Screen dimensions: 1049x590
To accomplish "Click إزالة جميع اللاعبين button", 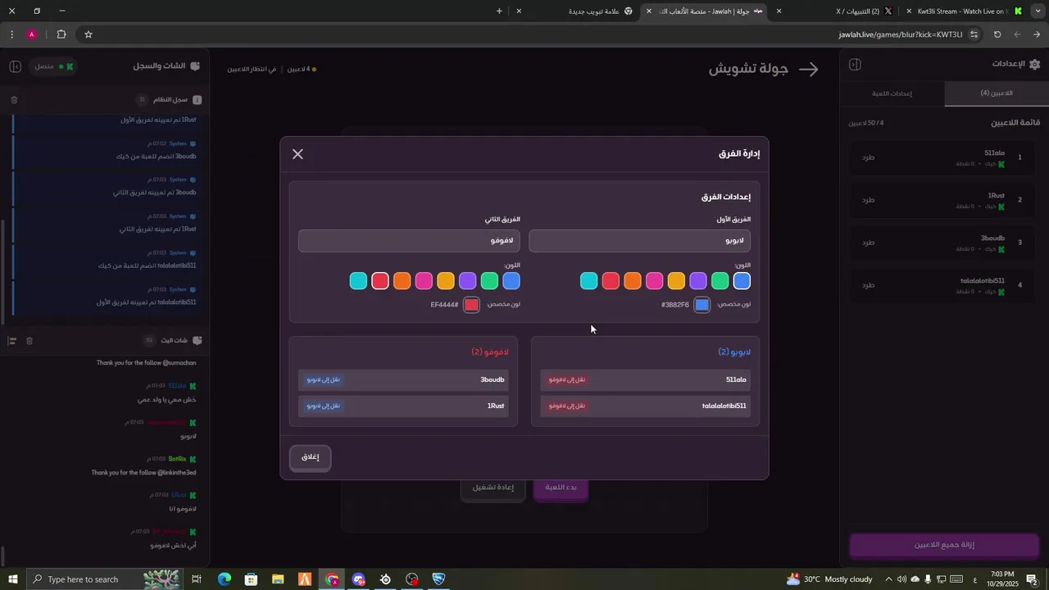I will click(x=944, y=545).
